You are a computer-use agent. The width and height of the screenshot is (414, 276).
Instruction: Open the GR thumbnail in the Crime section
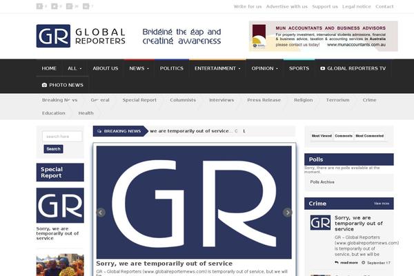320,223
